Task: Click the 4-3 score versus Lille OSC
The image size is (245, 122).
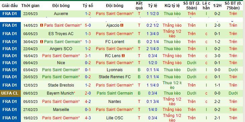Action: click(88, 118)
